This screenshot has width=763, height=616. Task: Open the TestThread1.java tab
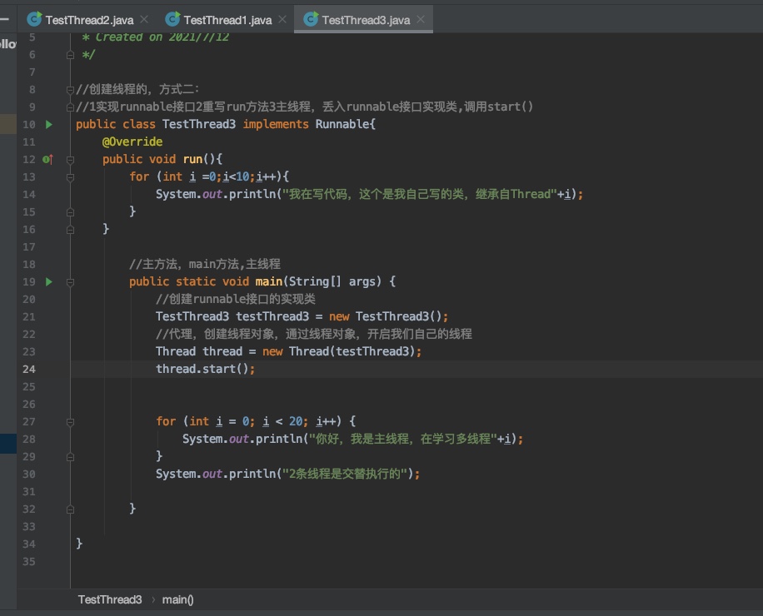[227, 19]
